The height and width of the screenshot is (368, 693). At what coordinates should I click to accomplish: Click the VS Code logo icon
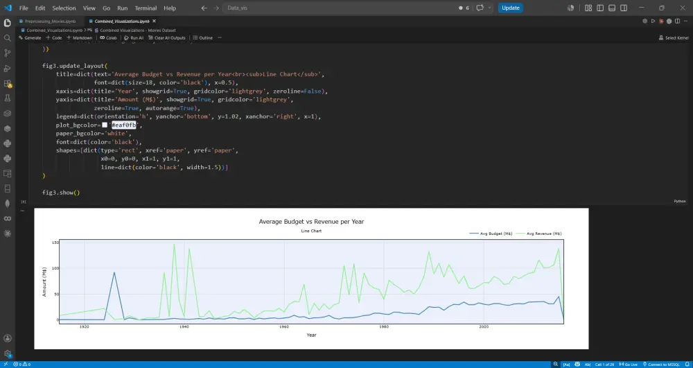(8, 8)
